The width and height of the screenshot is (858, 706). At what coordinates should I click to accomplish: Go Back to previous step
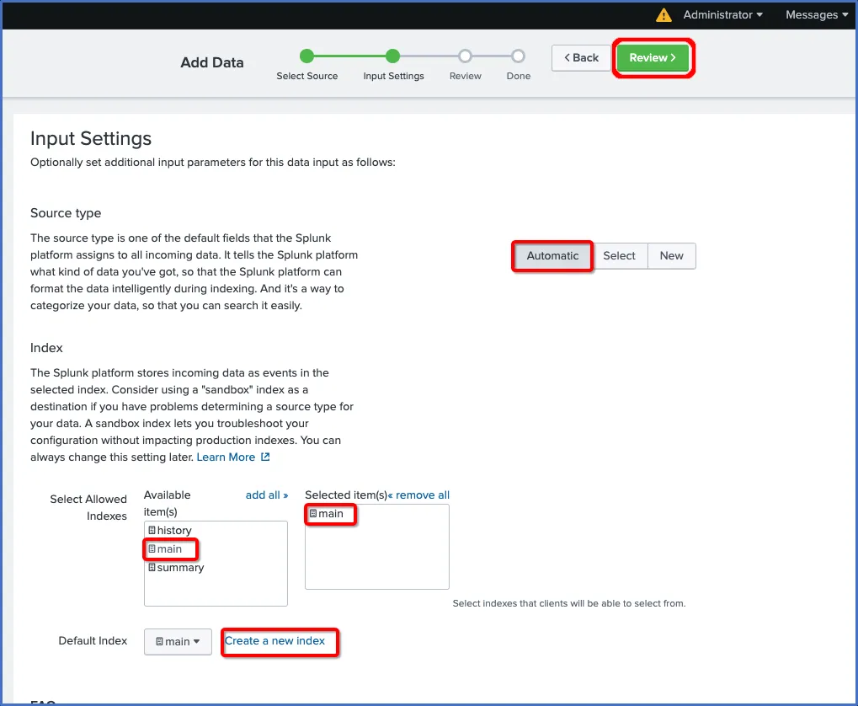coord(581,57)
